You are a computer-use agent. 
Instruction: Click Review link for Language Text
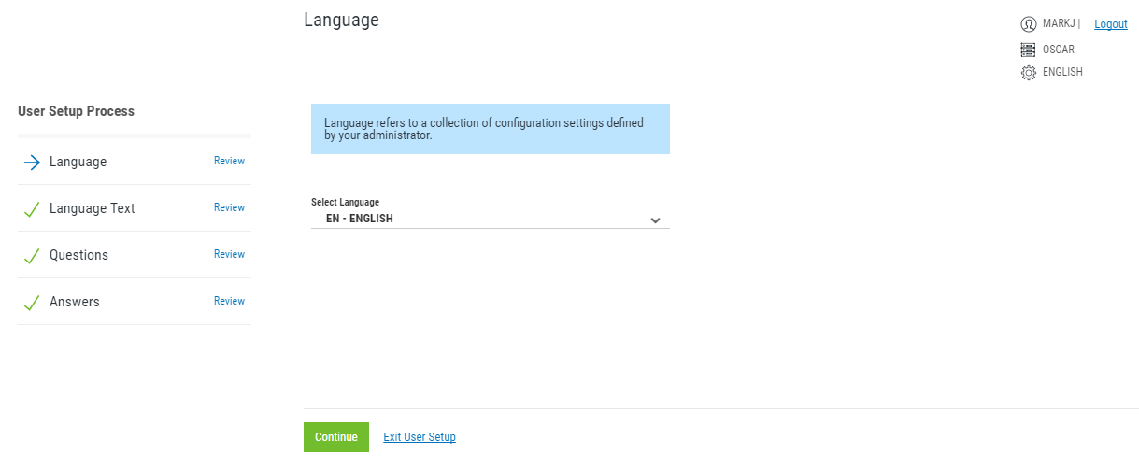[x=229, y=208]
